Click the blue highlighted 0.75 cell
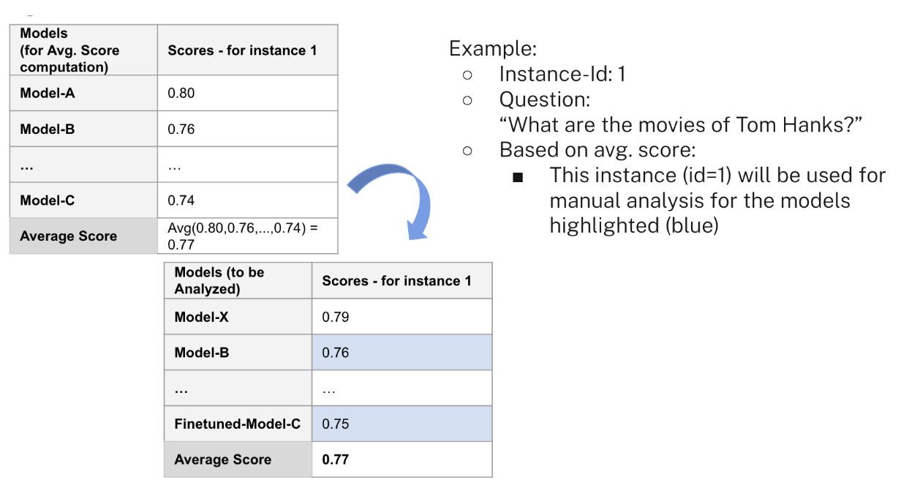Image resolution: width=920 pixels, height=496 pixels. pos(402,424)
